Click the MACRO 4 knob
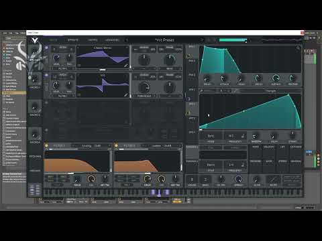 coord(35,135)
